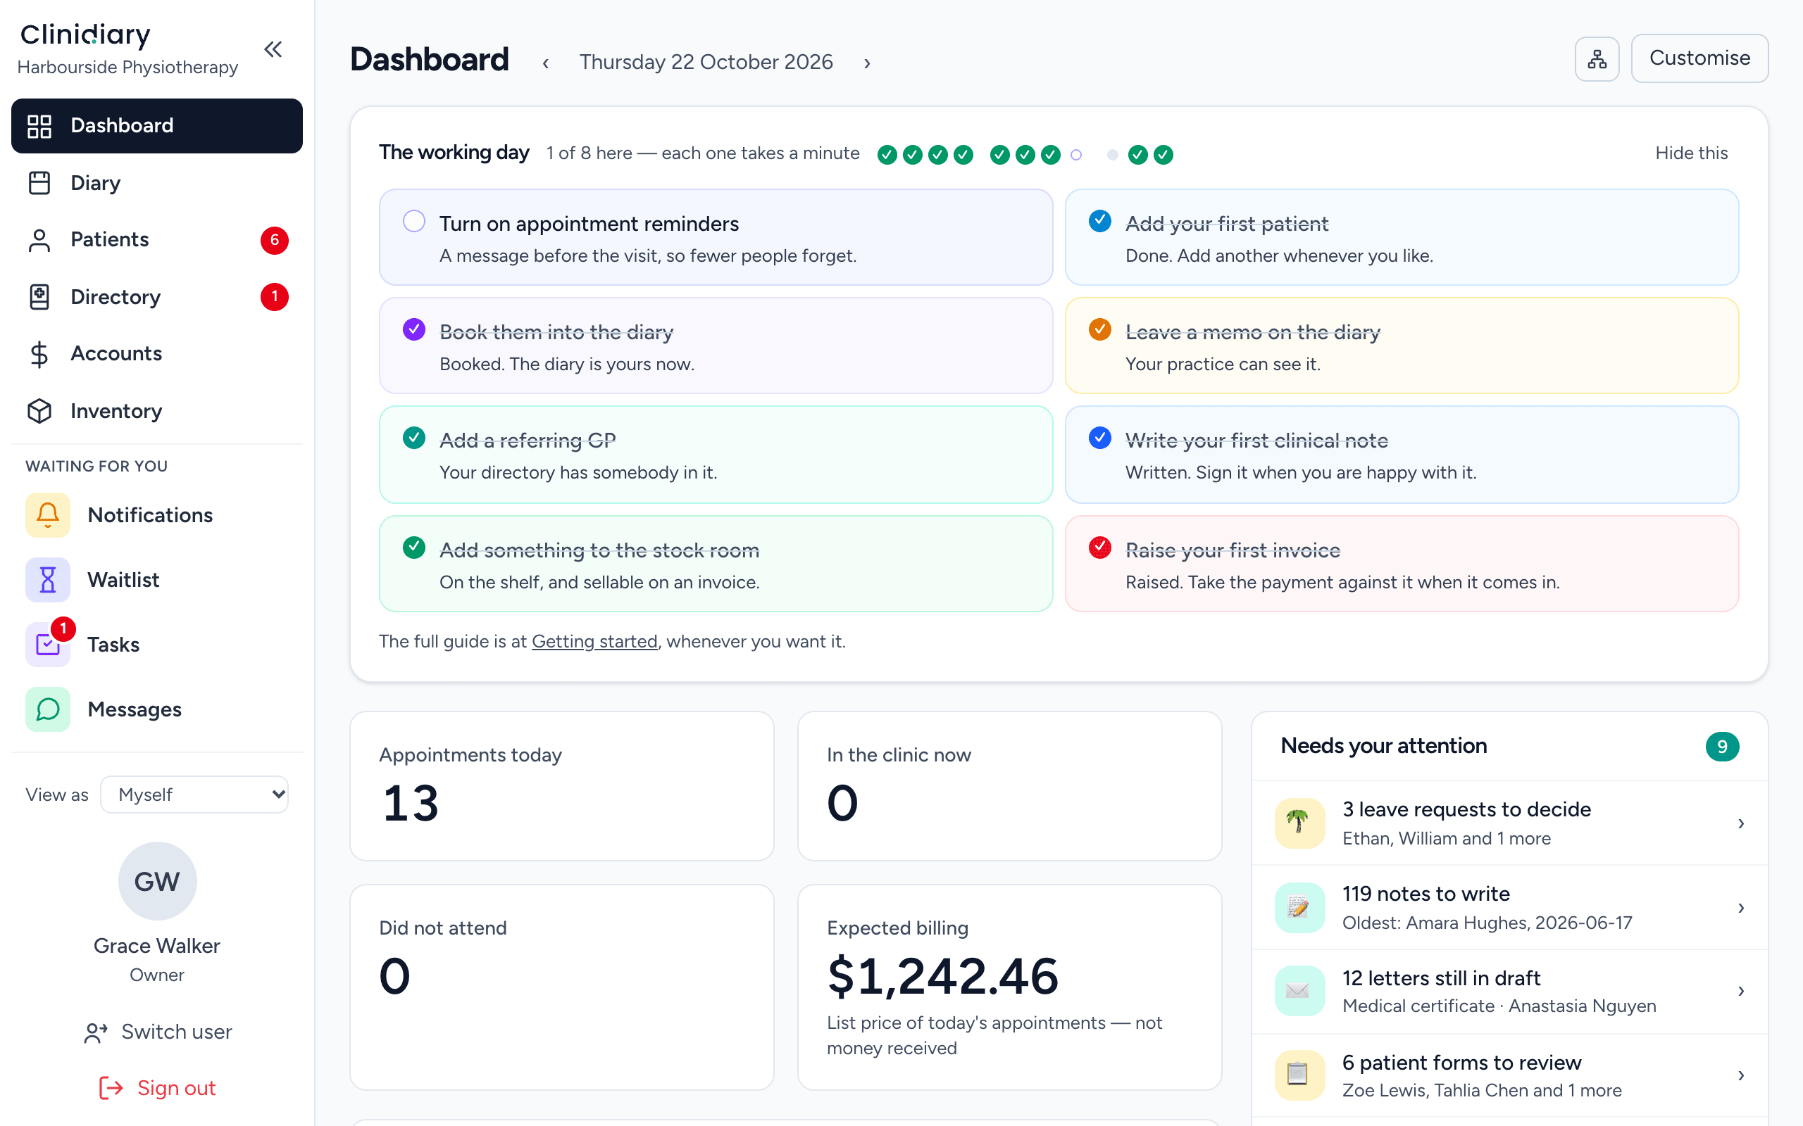Toggle the Raise your first invoice checkmark

tap(1099, 548)
